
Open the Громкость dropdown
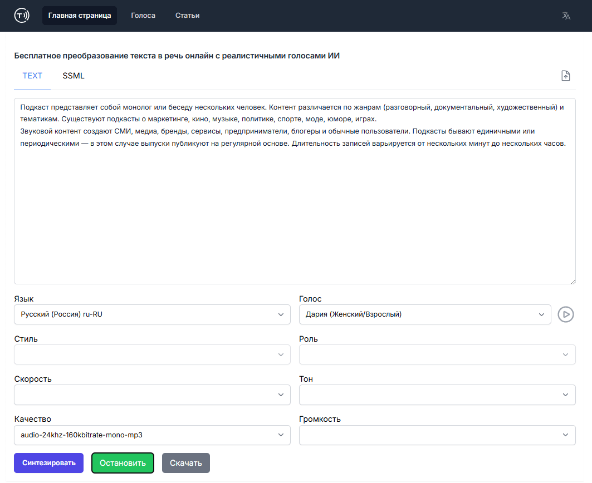[437, 435]
